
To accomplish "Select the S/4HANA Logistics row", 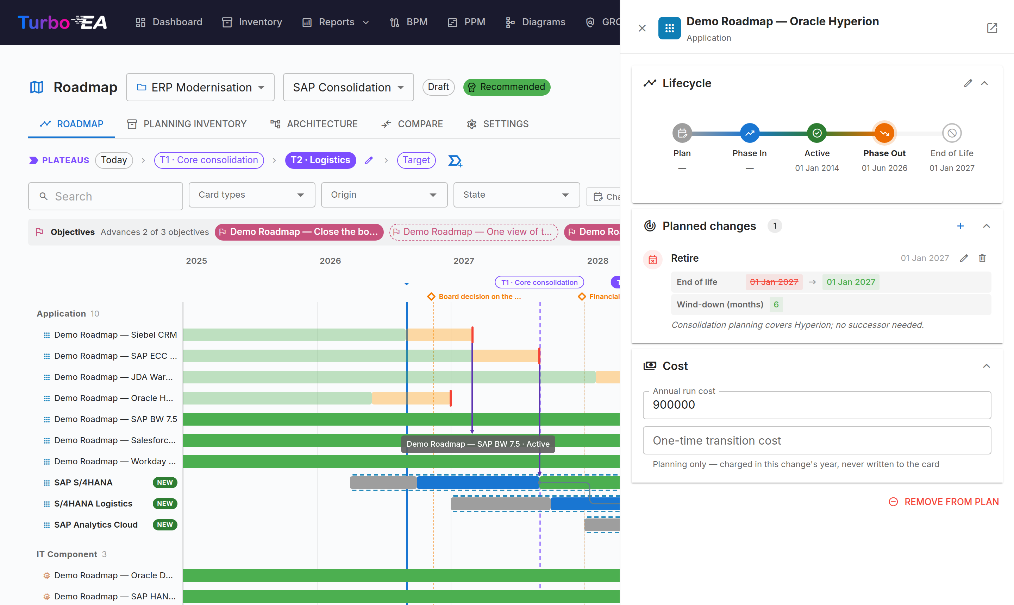I will (110, 504).
